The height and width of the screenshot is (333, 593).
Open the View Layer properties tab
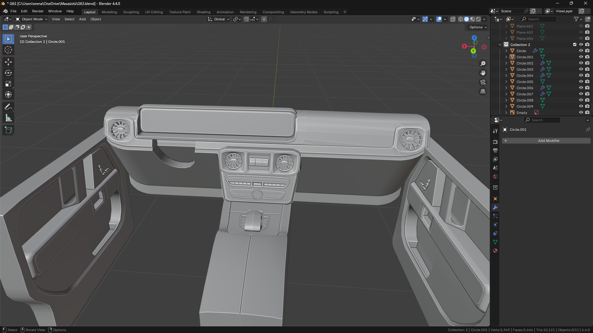495,159
